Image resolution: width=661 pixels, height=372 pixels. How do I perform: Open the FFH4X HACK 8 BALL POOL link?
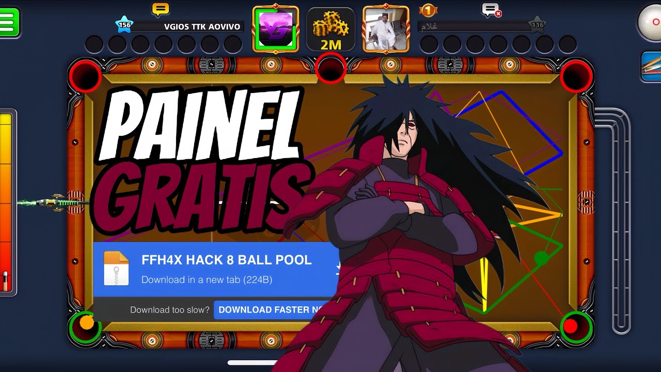pyautogui.click(x=227, y=260)
